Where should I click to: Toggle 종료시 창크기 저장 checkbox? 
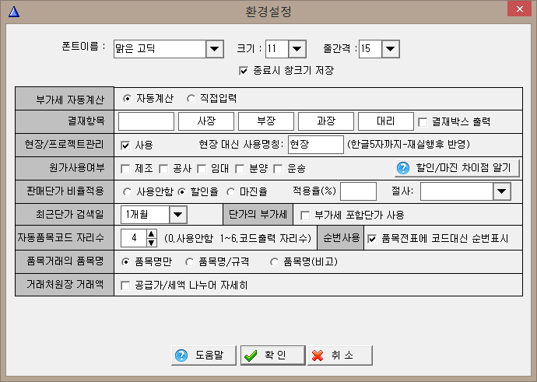click(x=244, y=71)
